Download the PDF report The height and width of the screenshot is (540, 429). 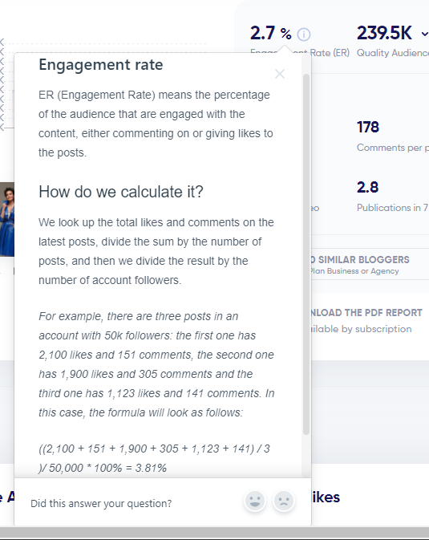pyautogui.click(x=366, y=312)
